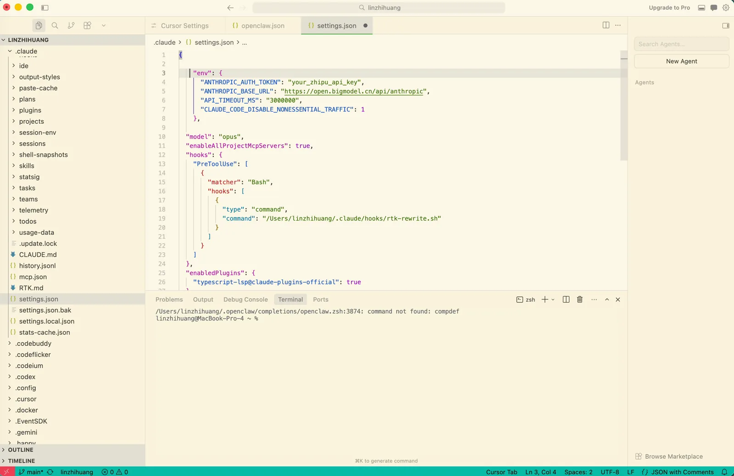734x476 pixels.
Task: Split the editor to the right
Action: (606, 25)
